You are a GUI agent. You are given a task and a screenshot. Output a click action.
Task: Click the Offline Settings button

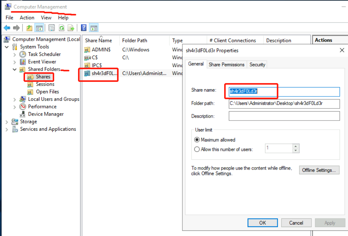tap(319, 170)
